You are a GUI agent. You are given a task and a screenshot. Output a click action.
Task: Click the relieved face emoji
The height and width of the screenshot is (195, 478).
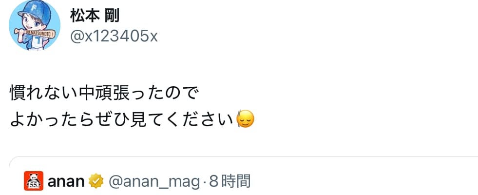246,119
